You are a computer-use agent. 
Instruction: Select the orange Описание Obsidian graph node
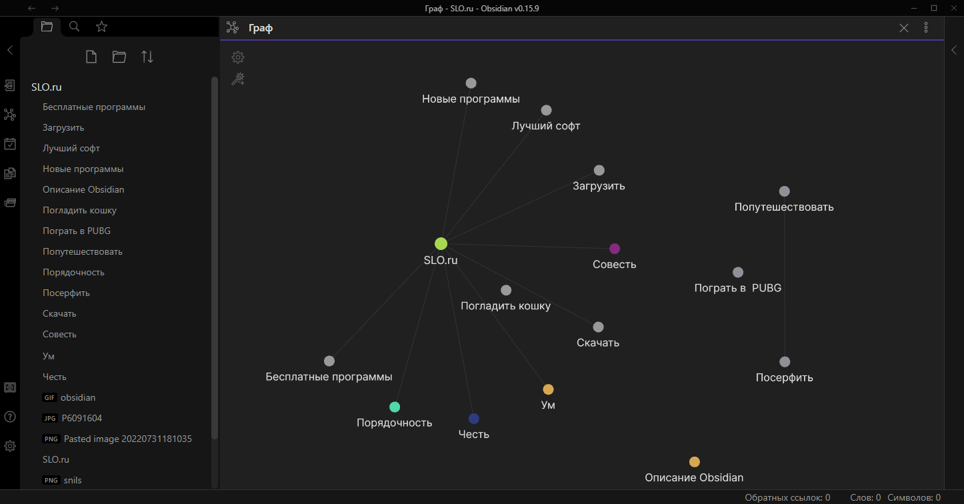[694, 462]
